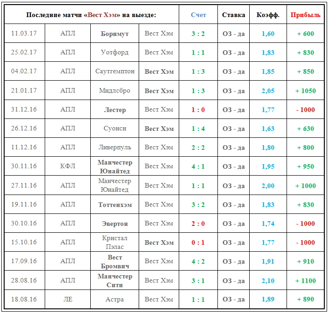Screen dimensions: 328x313
Task: Select date cell 30.11.16
Action: (x=24, y=166)
